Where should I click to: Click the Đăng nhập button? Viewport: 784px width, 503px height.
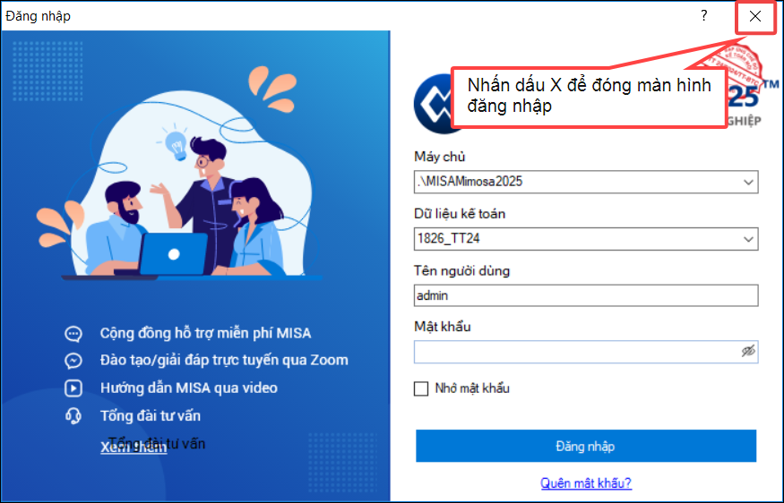586,446
